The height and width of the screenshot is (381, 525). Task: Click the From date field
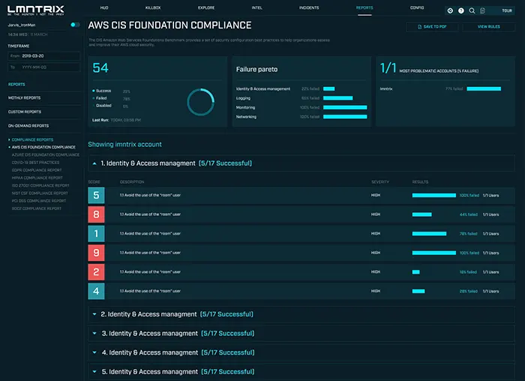43,56
